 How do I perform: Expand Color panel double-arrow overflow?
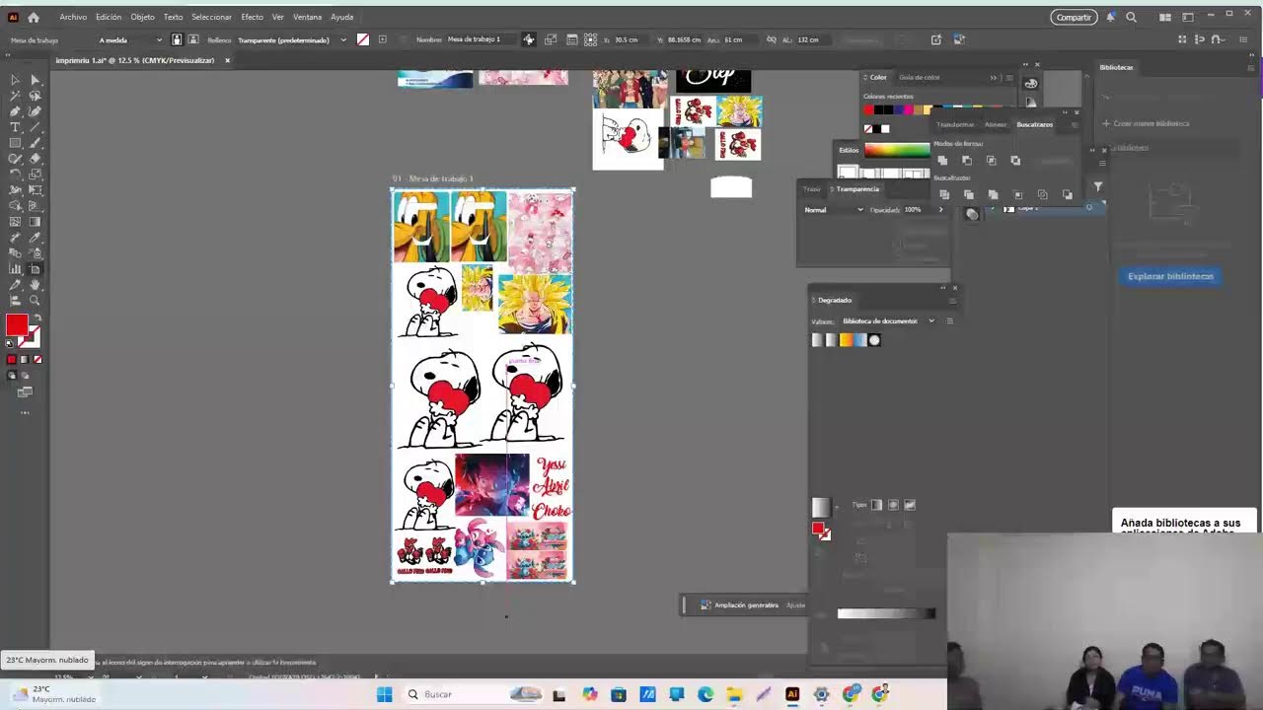pos(994,78)
